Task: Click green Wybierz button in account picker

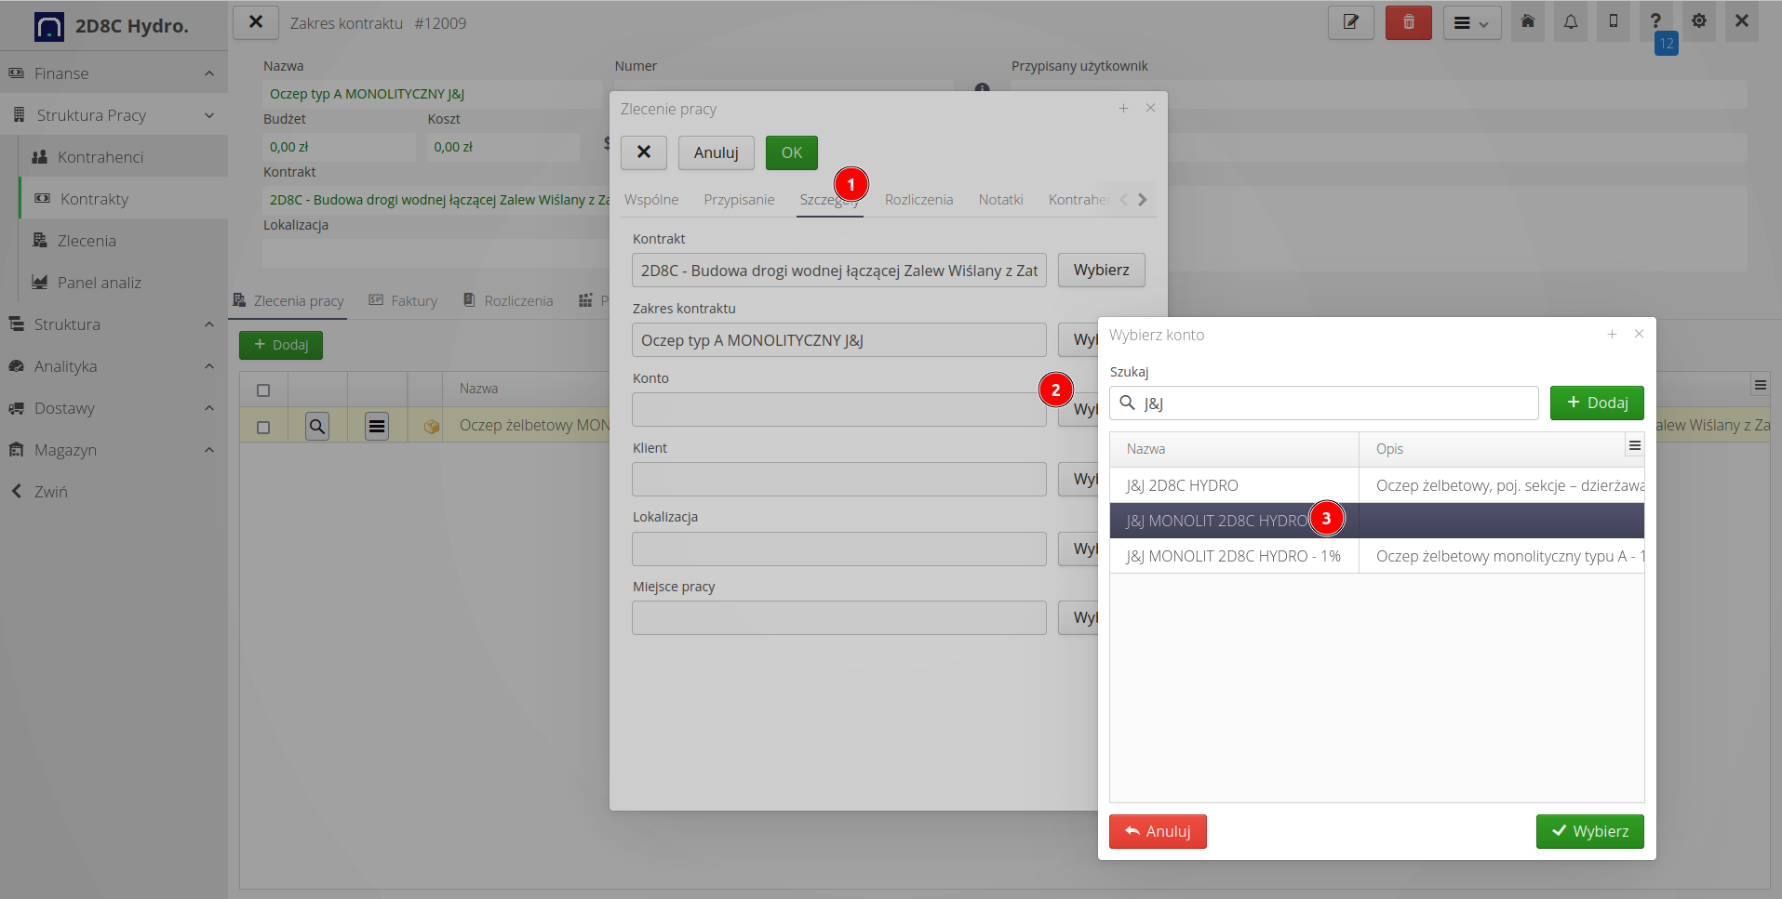Action: pos(1589,831)
